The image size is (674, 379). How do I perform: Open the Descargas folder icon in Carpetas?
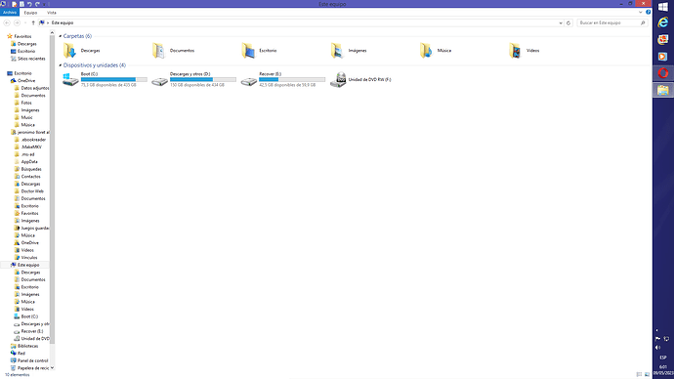[x=70, y=50]
